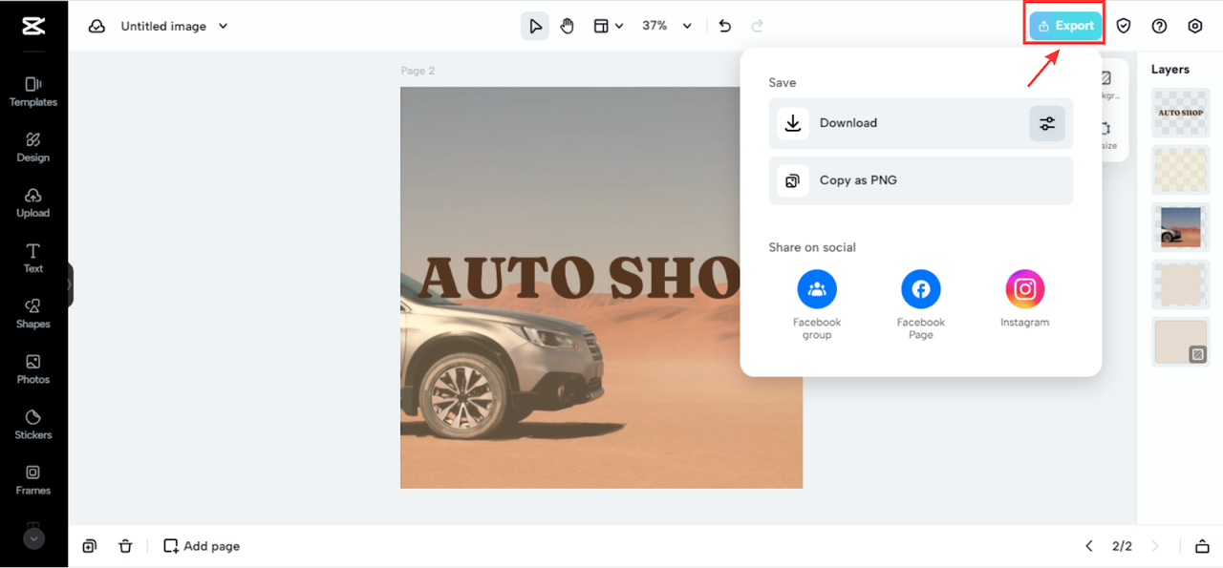Click Add page button
The width and height of the screenshot is (1223, 568).
[x=202, y=546]
